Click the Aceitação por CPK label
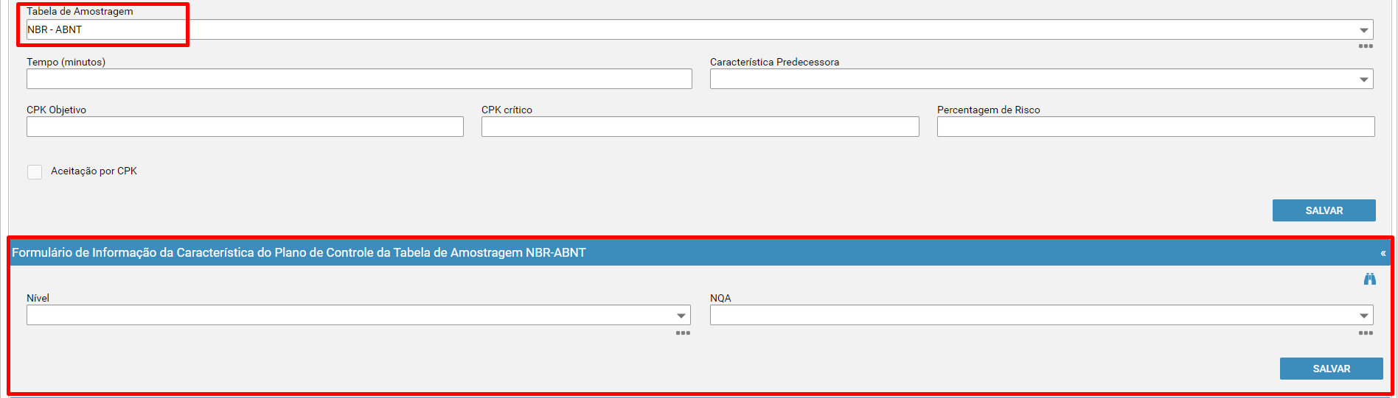The image size is (1398, 398). click(94, 171)
